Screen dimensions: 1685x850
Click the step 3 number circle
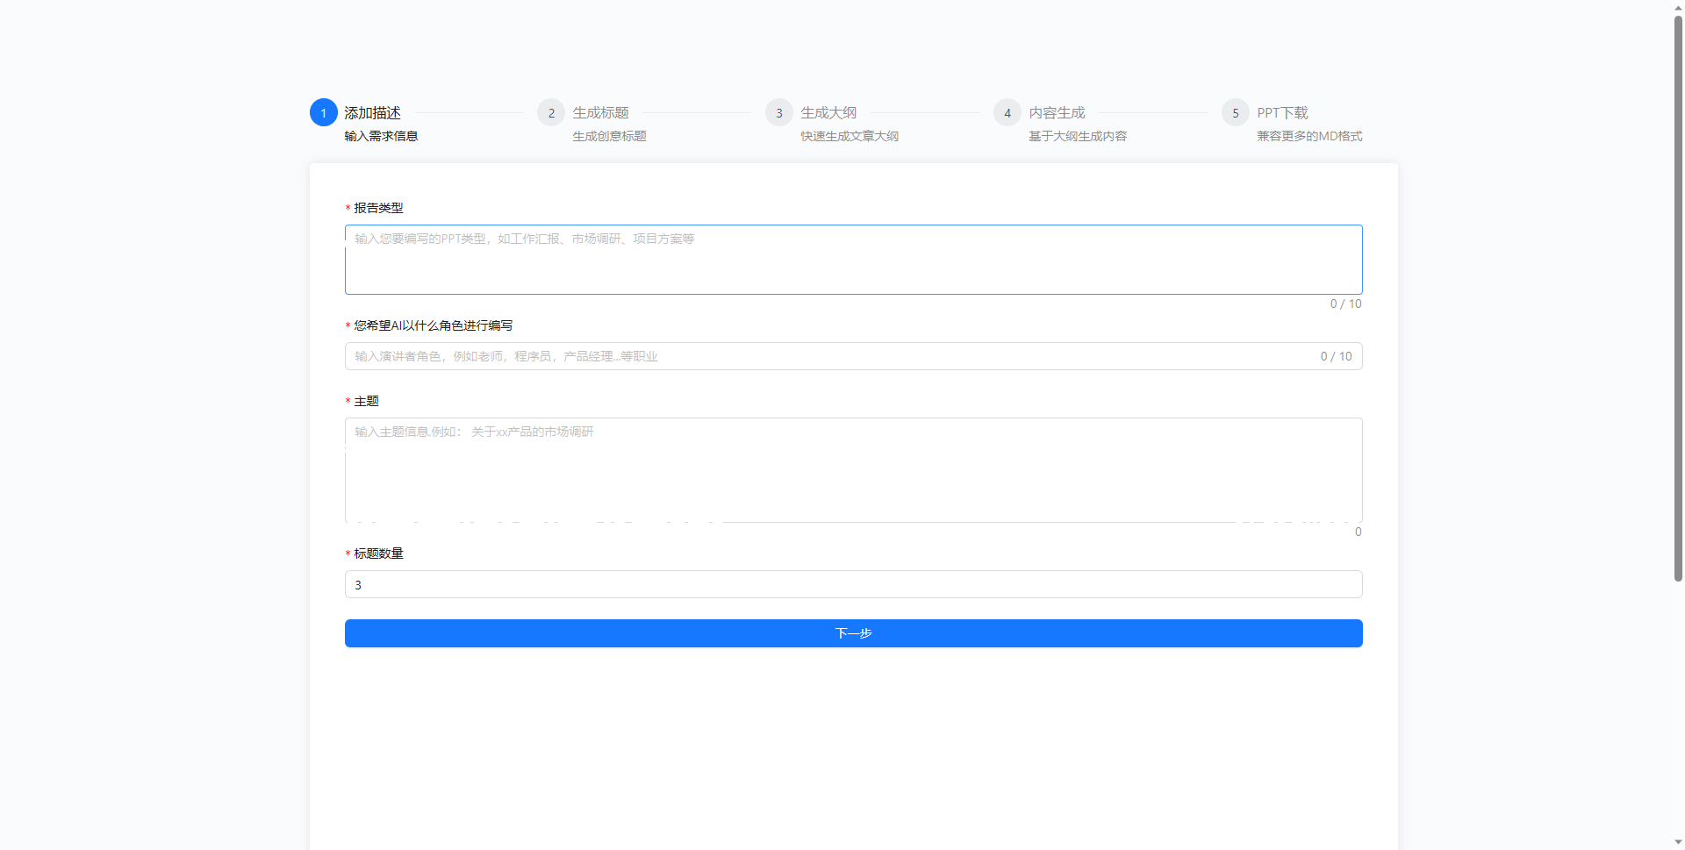pos(779,112)
